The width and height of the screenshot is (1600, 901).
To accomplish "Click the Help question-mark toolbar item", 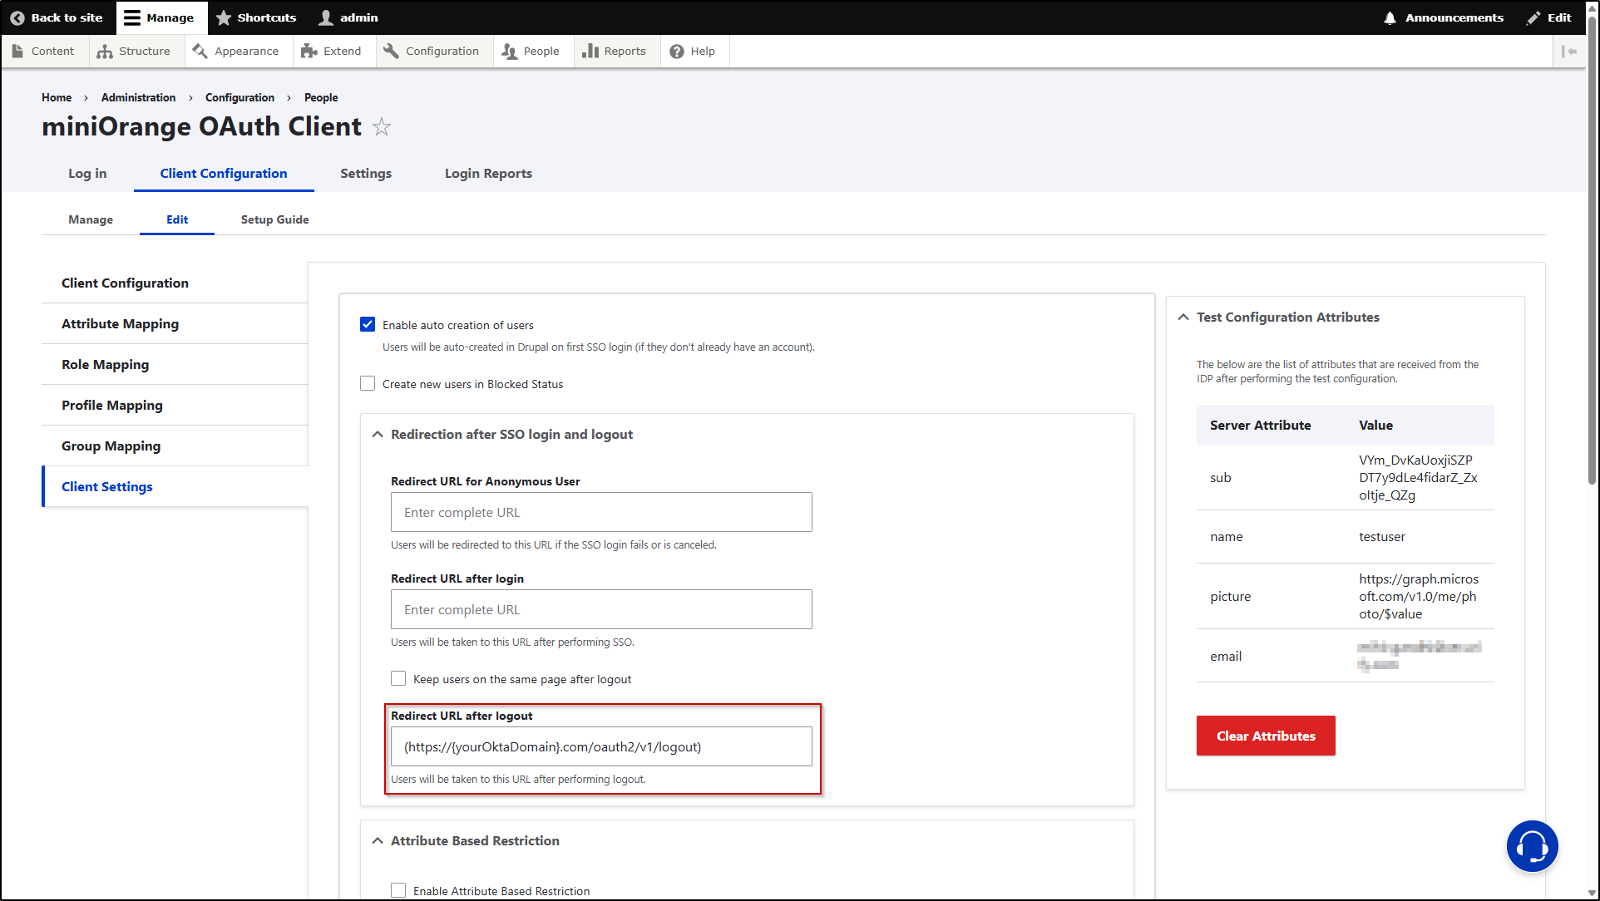I will 692,51.
